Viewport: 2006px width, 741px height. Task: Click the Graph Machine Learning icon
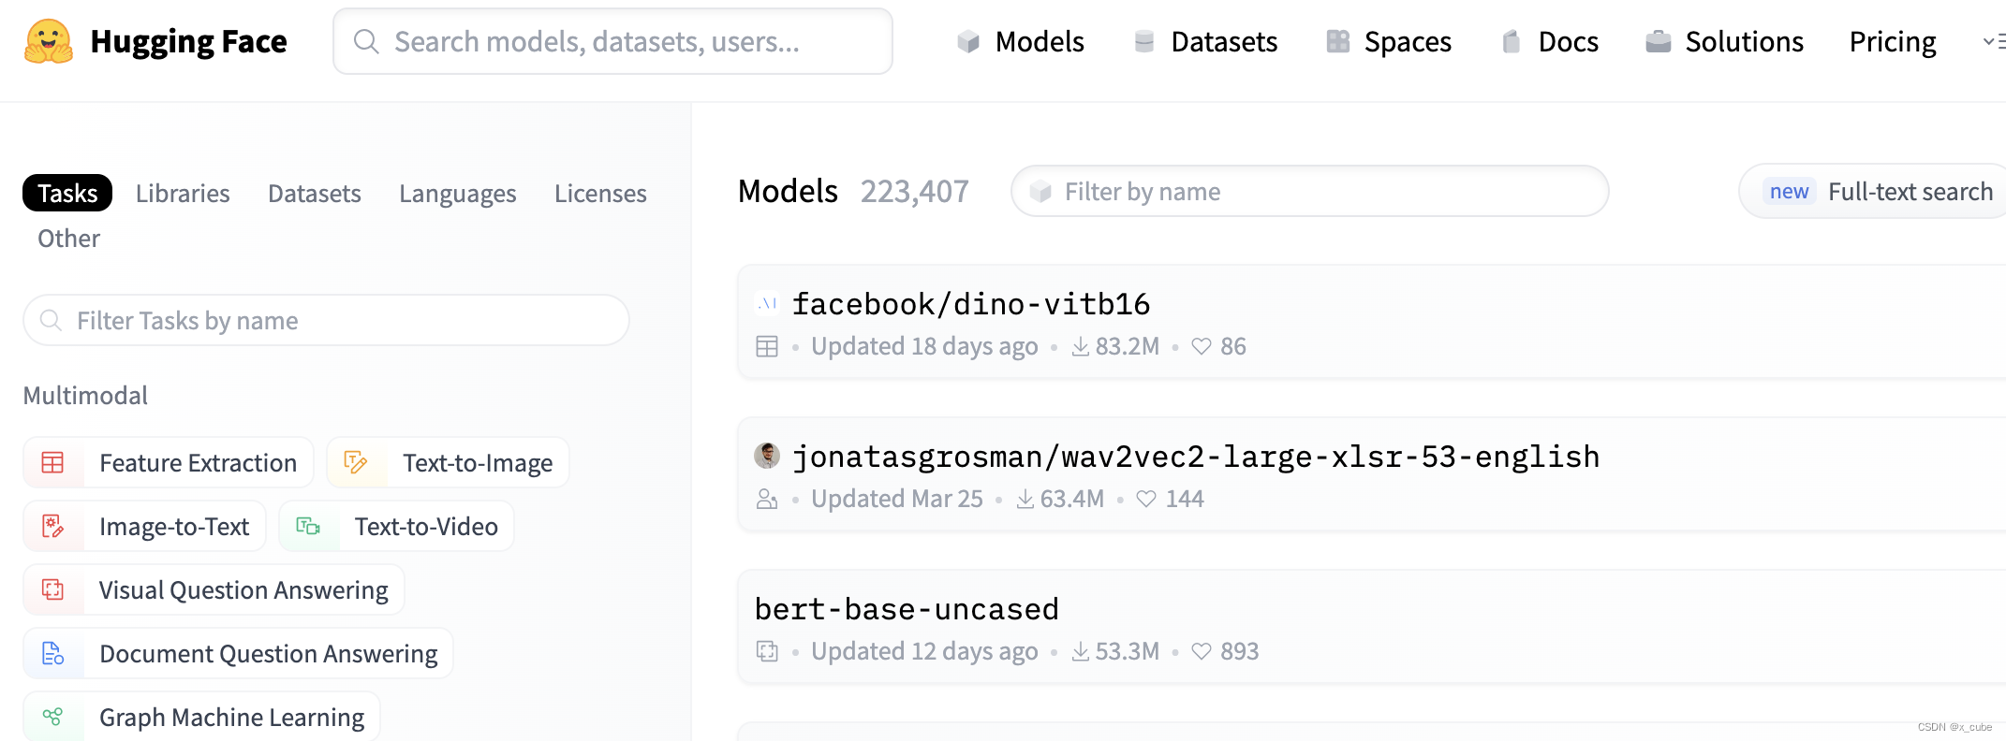[53, 717]
